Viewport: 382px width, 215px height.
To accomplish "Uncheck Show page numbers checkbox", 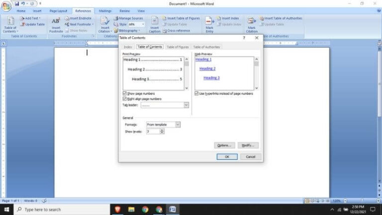I will (124, 93).
